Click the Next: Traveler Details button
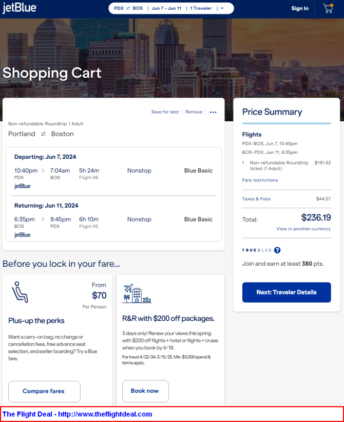 pos(286,292)
